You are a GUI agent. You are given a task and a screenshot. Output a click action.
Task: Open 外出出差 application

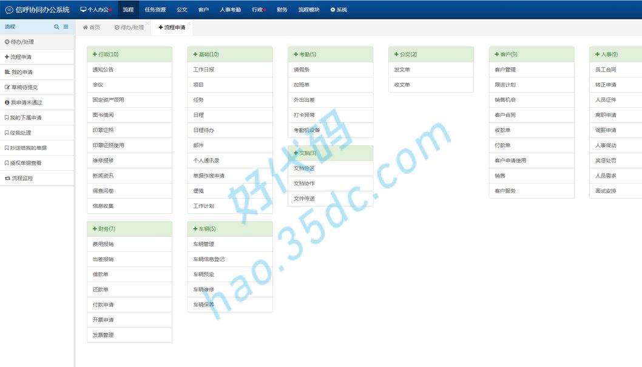click(331, 100)
